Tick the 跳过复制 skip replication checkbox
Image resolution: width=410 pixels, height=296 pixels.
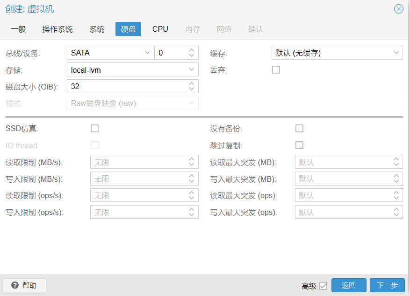point(299,145)
